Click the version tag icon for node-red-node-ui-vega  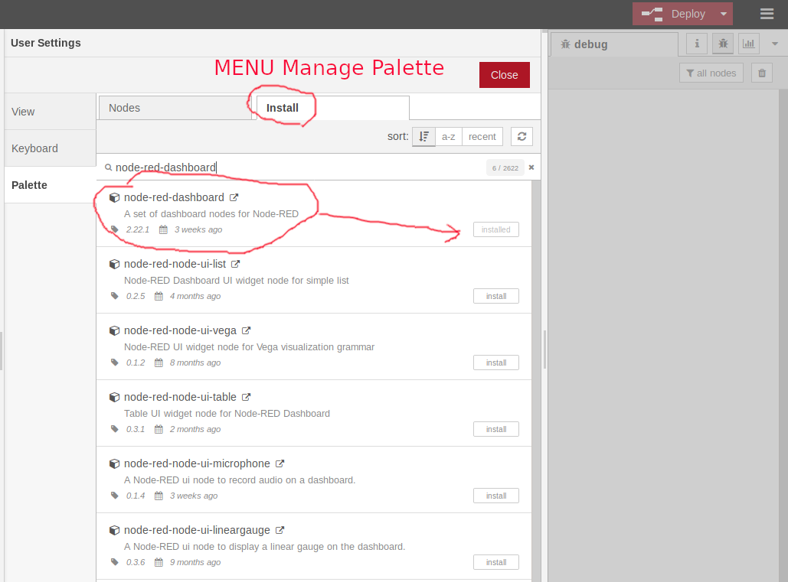tap(115, 363)
